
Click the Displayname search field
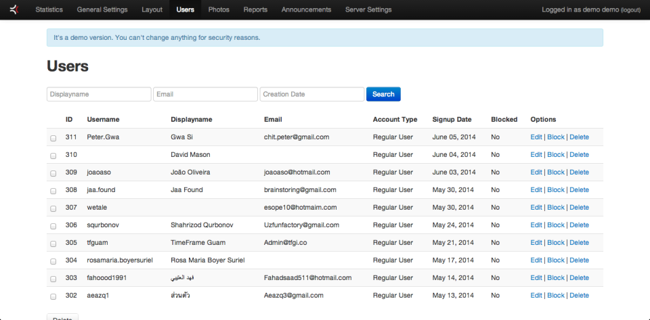99,94
